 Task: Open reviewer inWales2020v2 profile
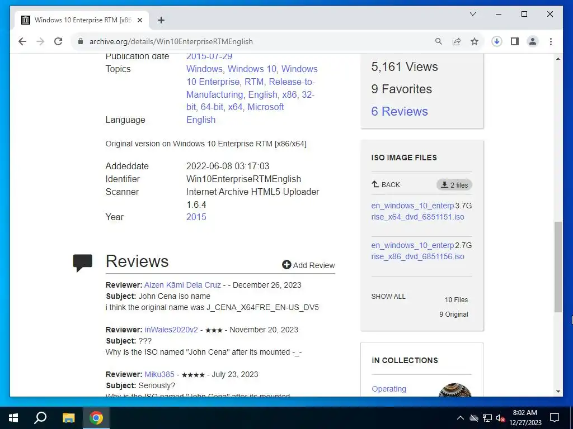[x=171, y=330]
